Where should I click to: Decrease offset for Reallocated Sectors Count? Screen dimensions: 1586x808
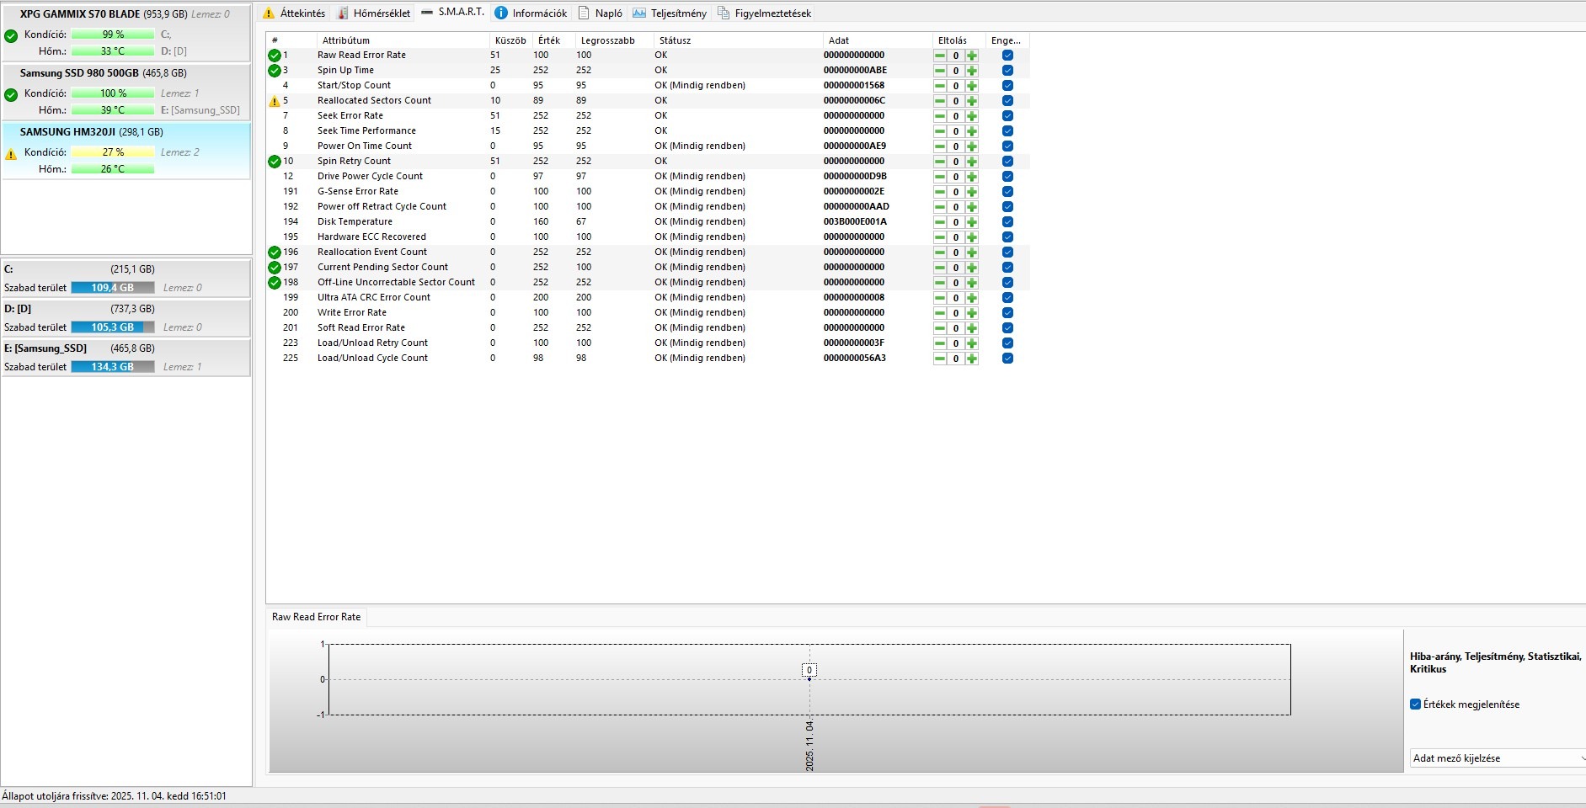[x=940, y=101]
